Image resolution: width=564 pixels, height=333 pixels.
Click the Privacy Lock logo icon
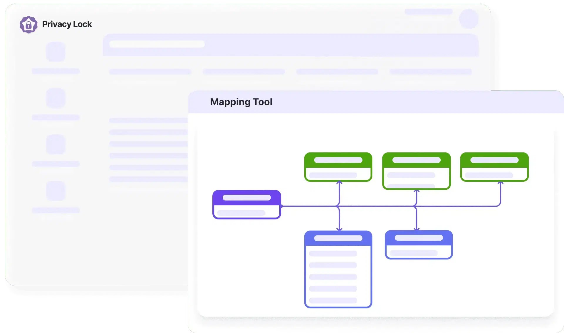click(28, 25)
